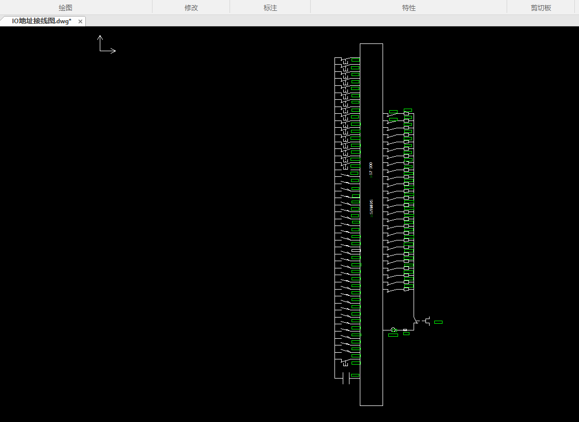579x422 pixels.
Task: Select the battery symbol at the diagram bottom
Action: tap(346, 378)
